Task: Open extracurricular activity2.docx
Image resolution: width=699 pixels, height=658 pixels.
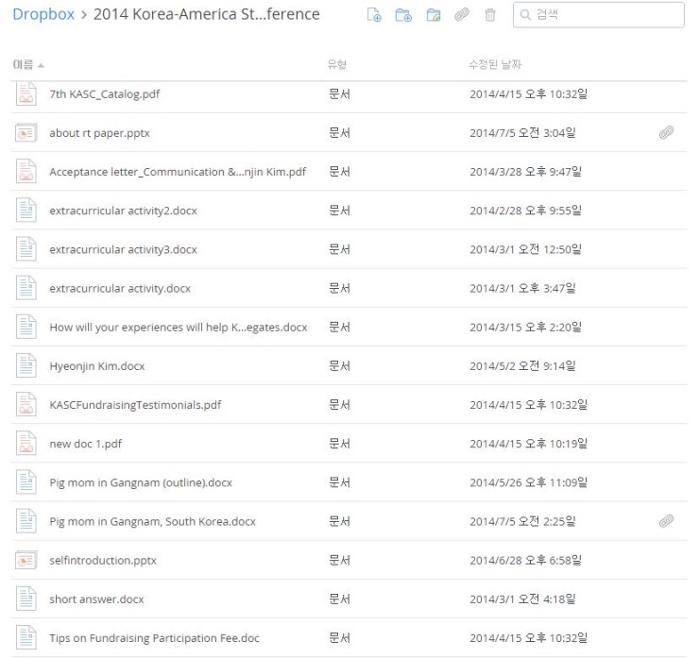Action: tap(123, 211)
